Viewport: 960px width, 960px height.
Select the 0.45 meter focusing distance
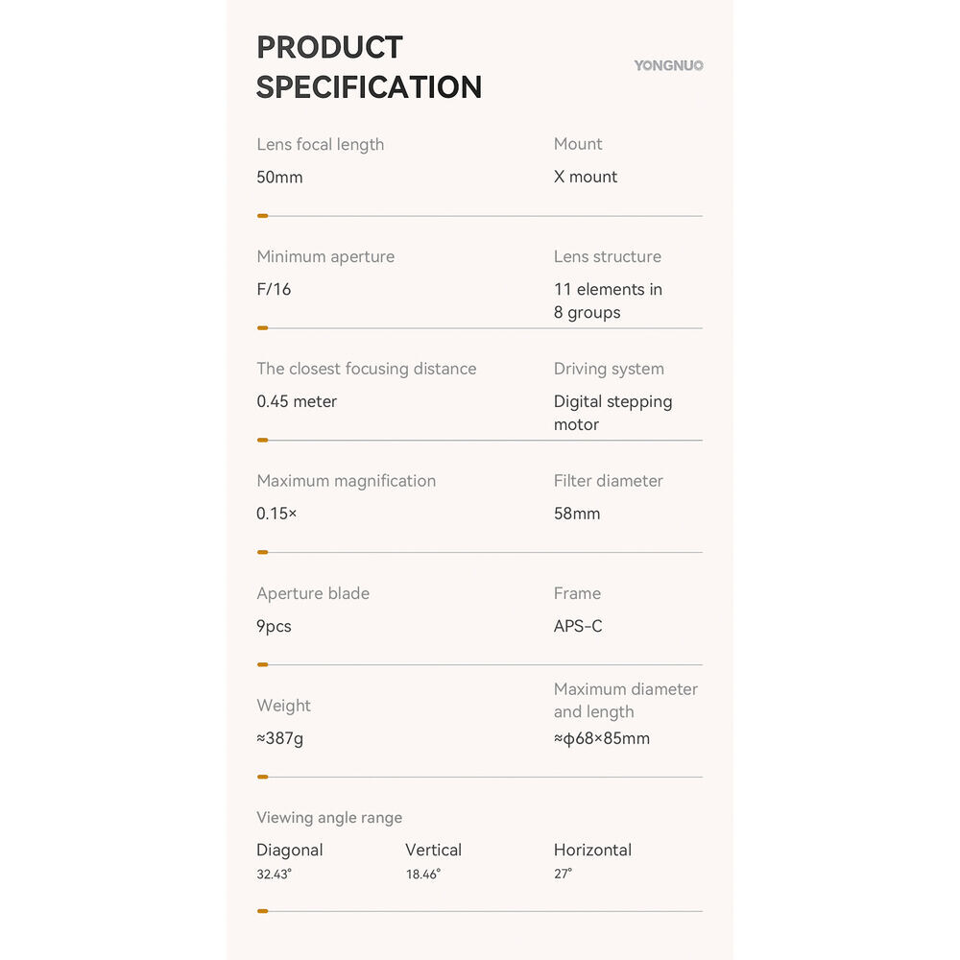[297, 401]
